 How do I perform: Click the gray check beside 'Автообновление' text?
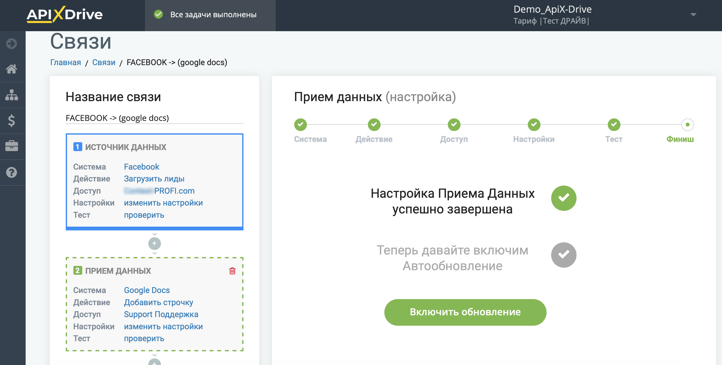(563, 255)
